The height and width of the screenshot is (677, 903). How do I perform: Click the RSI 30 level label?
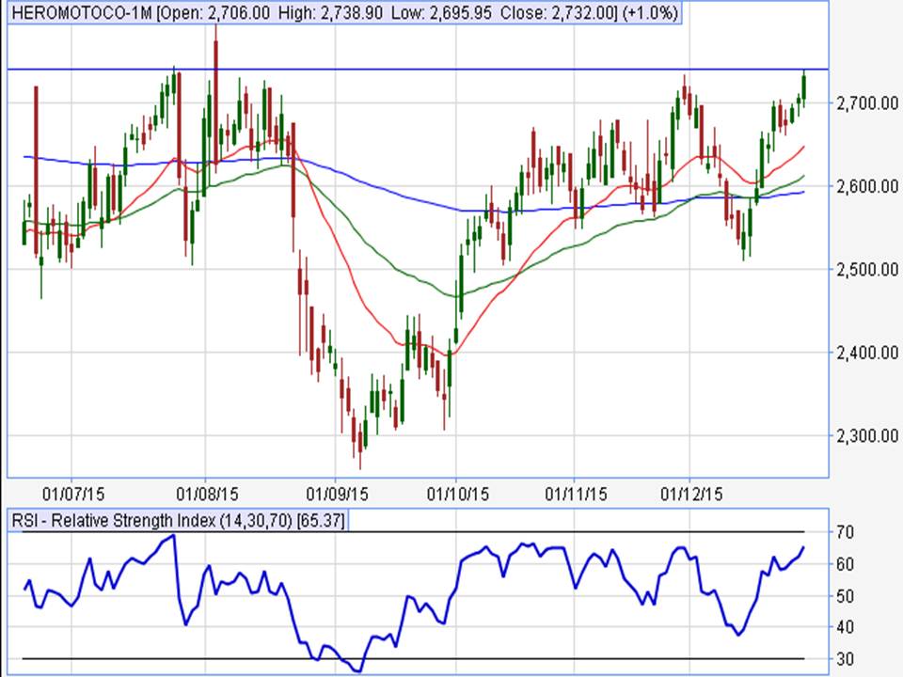tap(846, 658)
